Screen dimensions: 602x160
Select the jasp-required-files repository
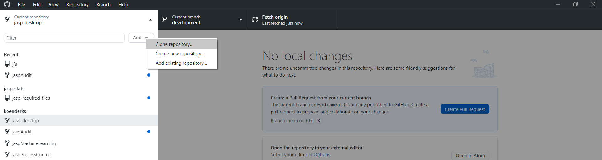tap(79, 98)
